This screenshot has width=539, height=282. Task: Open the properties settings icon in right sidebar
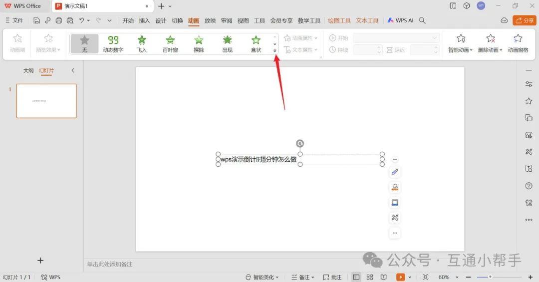[x=529, y=84]
